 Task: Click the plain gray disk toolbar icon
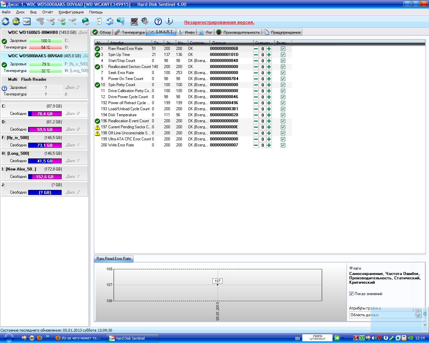(x=40, y=21)
